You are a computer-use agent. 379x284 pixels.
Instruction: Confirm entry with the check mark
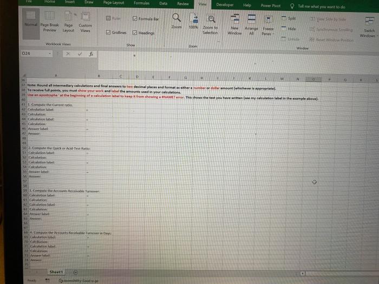[x=80, y=54]
